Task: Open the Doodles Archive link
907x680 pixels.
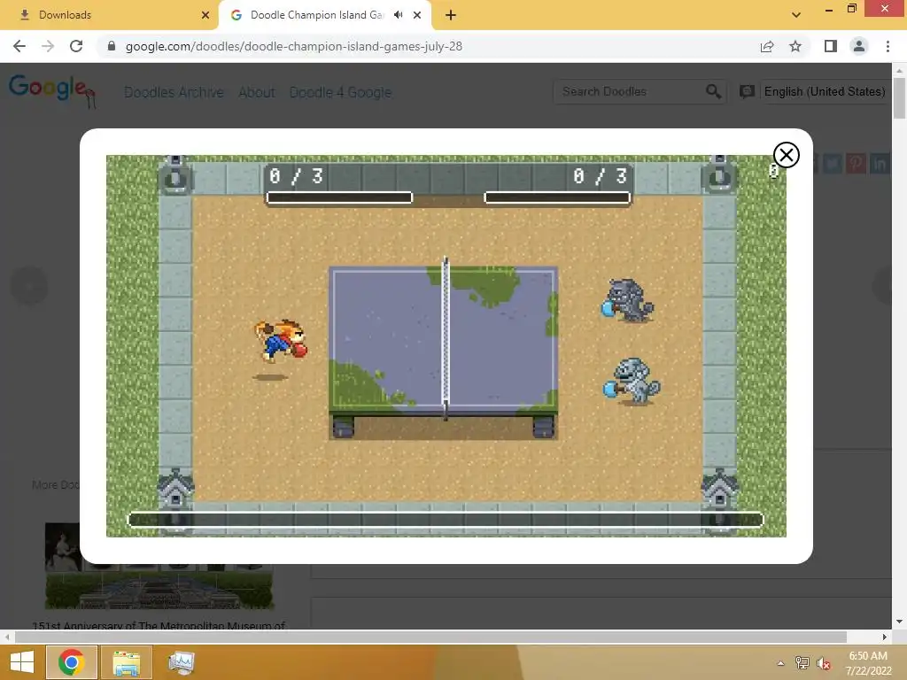Action: coord(174,92)
